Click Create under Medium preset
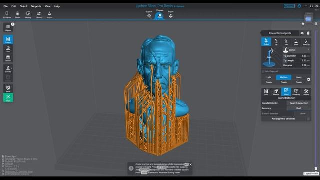Image resolution: width=320 pixels, height=180 pixels. pyautogui.click(x=284, y=82)
